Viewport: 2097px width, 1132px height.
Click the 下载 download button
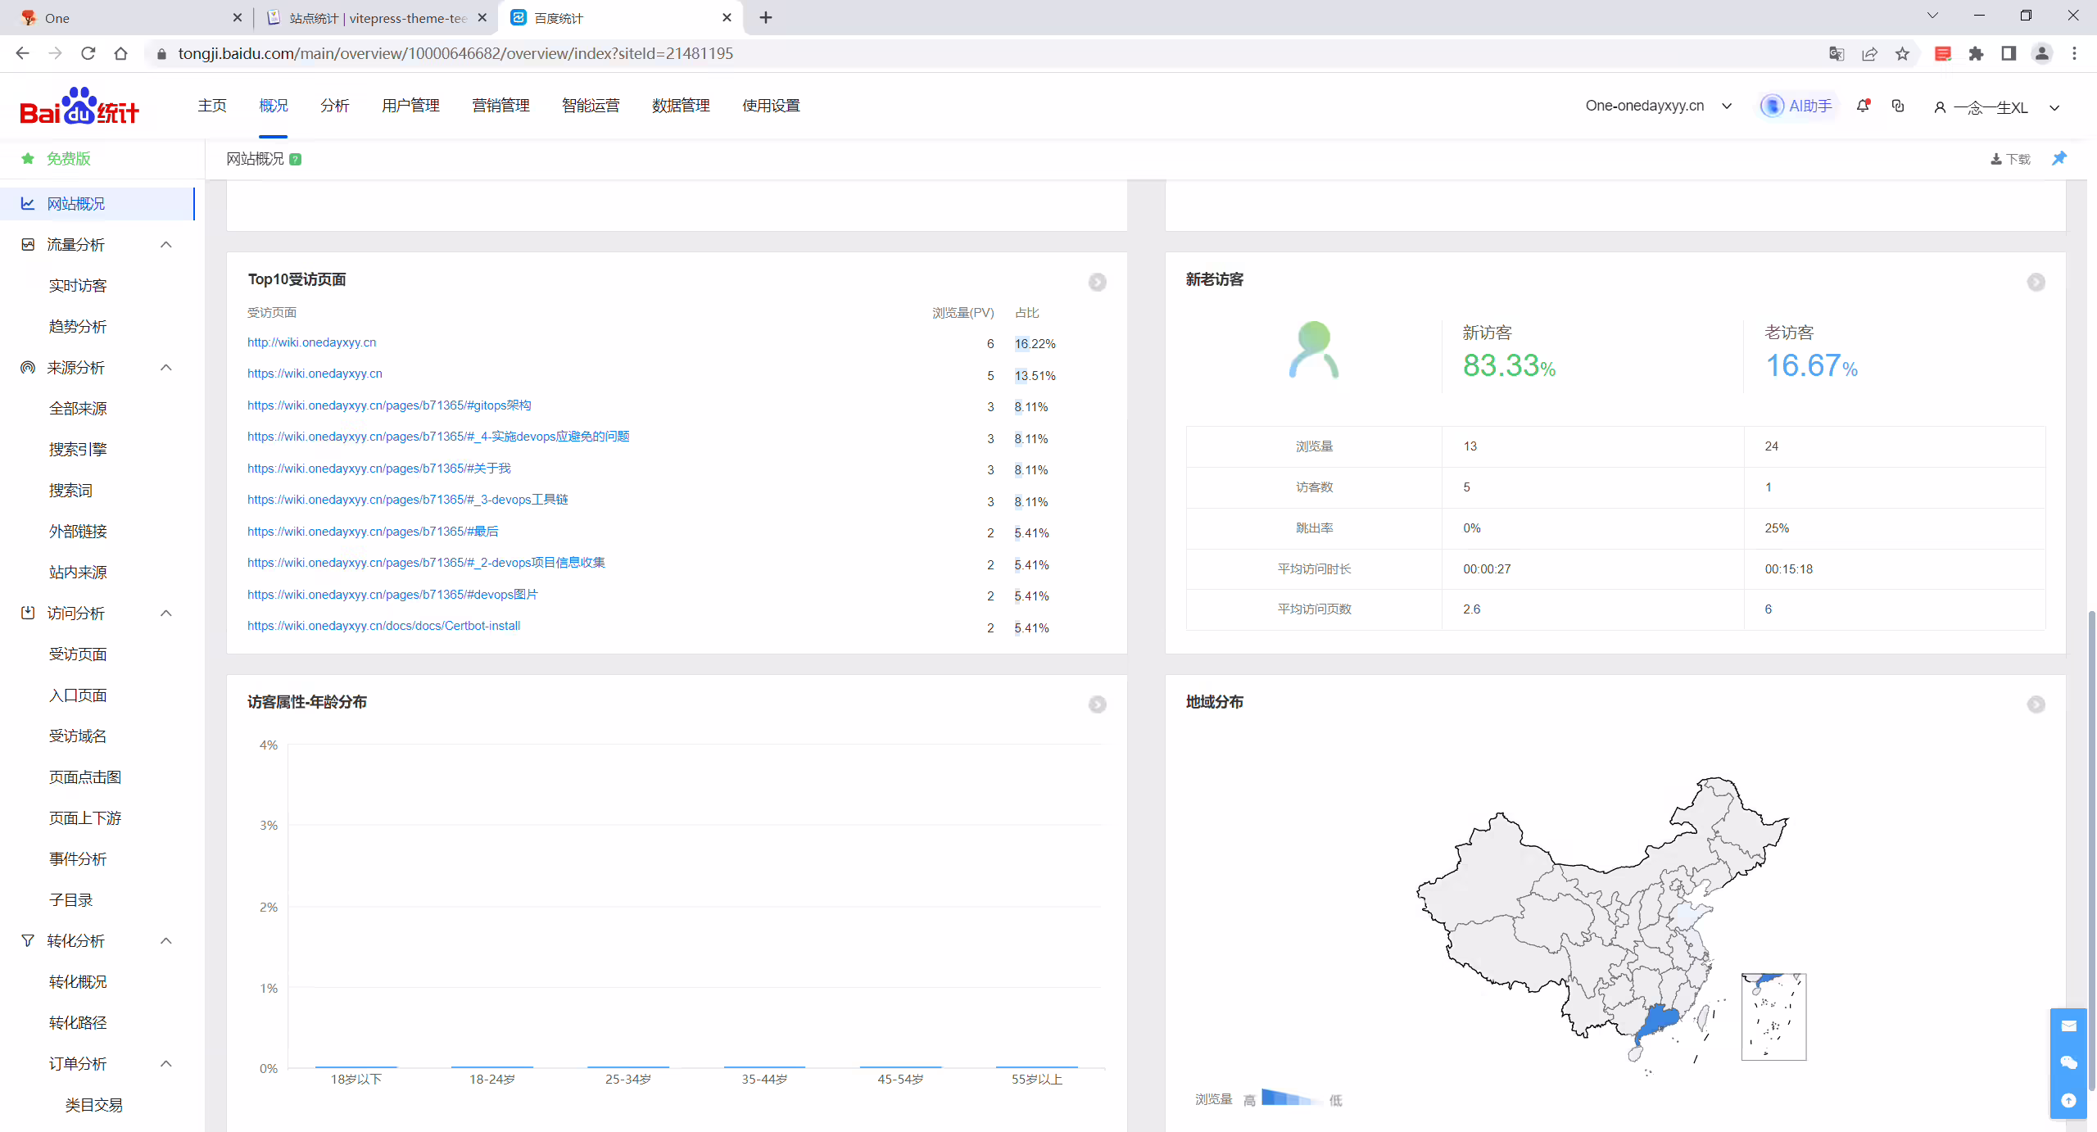pos(2010,159)
